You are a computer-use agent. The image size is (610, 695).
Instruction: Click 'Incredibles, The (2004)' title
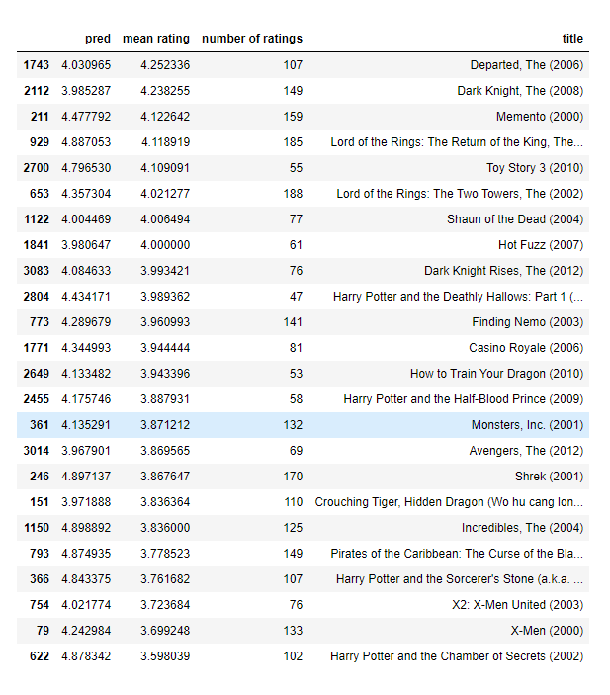point(522,528)
